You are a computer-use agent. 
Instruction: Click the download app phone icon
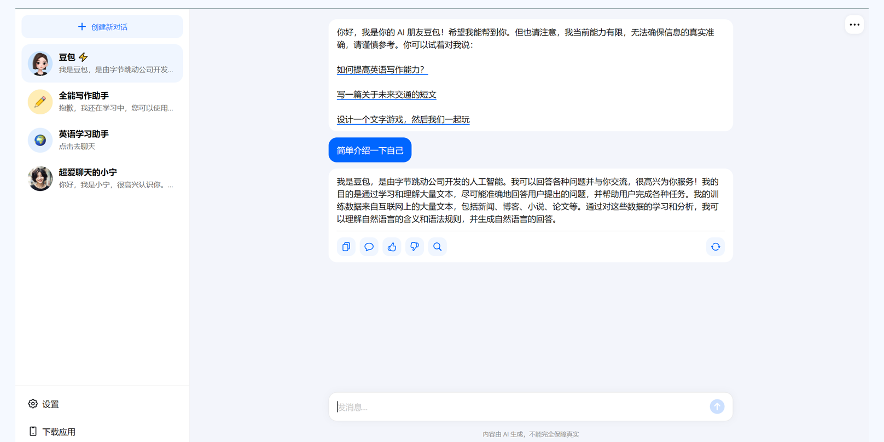[33, 431]
